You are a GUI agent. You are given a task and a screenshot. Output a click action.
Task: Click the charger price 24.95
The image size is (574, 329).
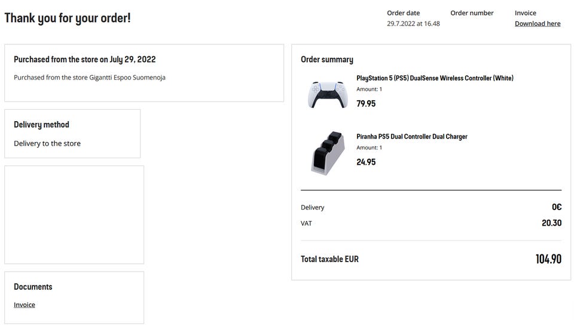click(x=366, y=162)
